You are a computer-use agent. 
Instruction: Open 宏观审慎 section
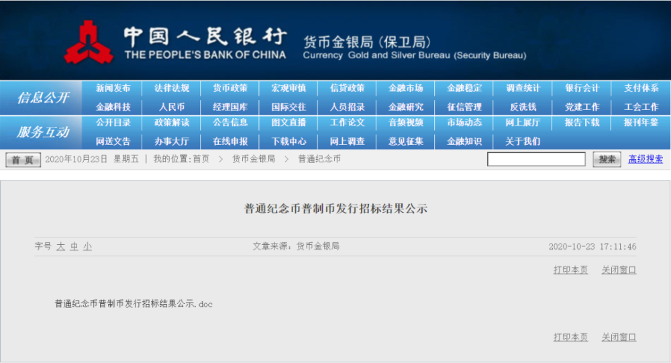point(289,88)
